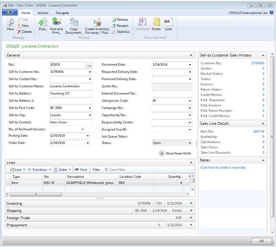Screen dimensions: 276x247
Task: Collapse Sales Line Details panel
Action: (263, 124)
